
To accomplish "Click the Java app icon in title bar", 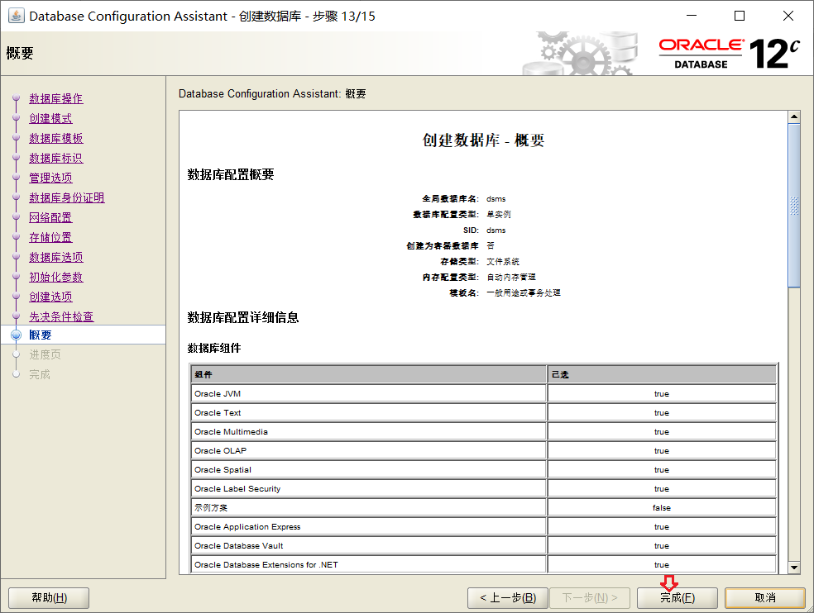I will click(x=16, y=16).
